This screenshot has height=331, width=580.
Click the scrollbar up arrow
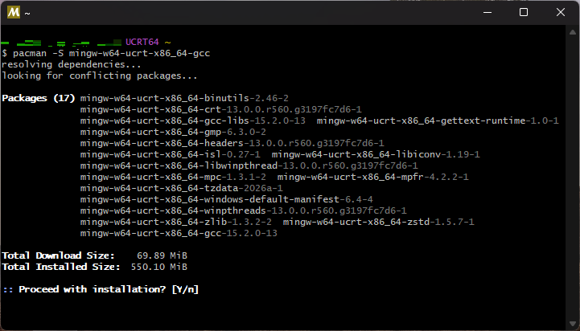click(573, 32)
